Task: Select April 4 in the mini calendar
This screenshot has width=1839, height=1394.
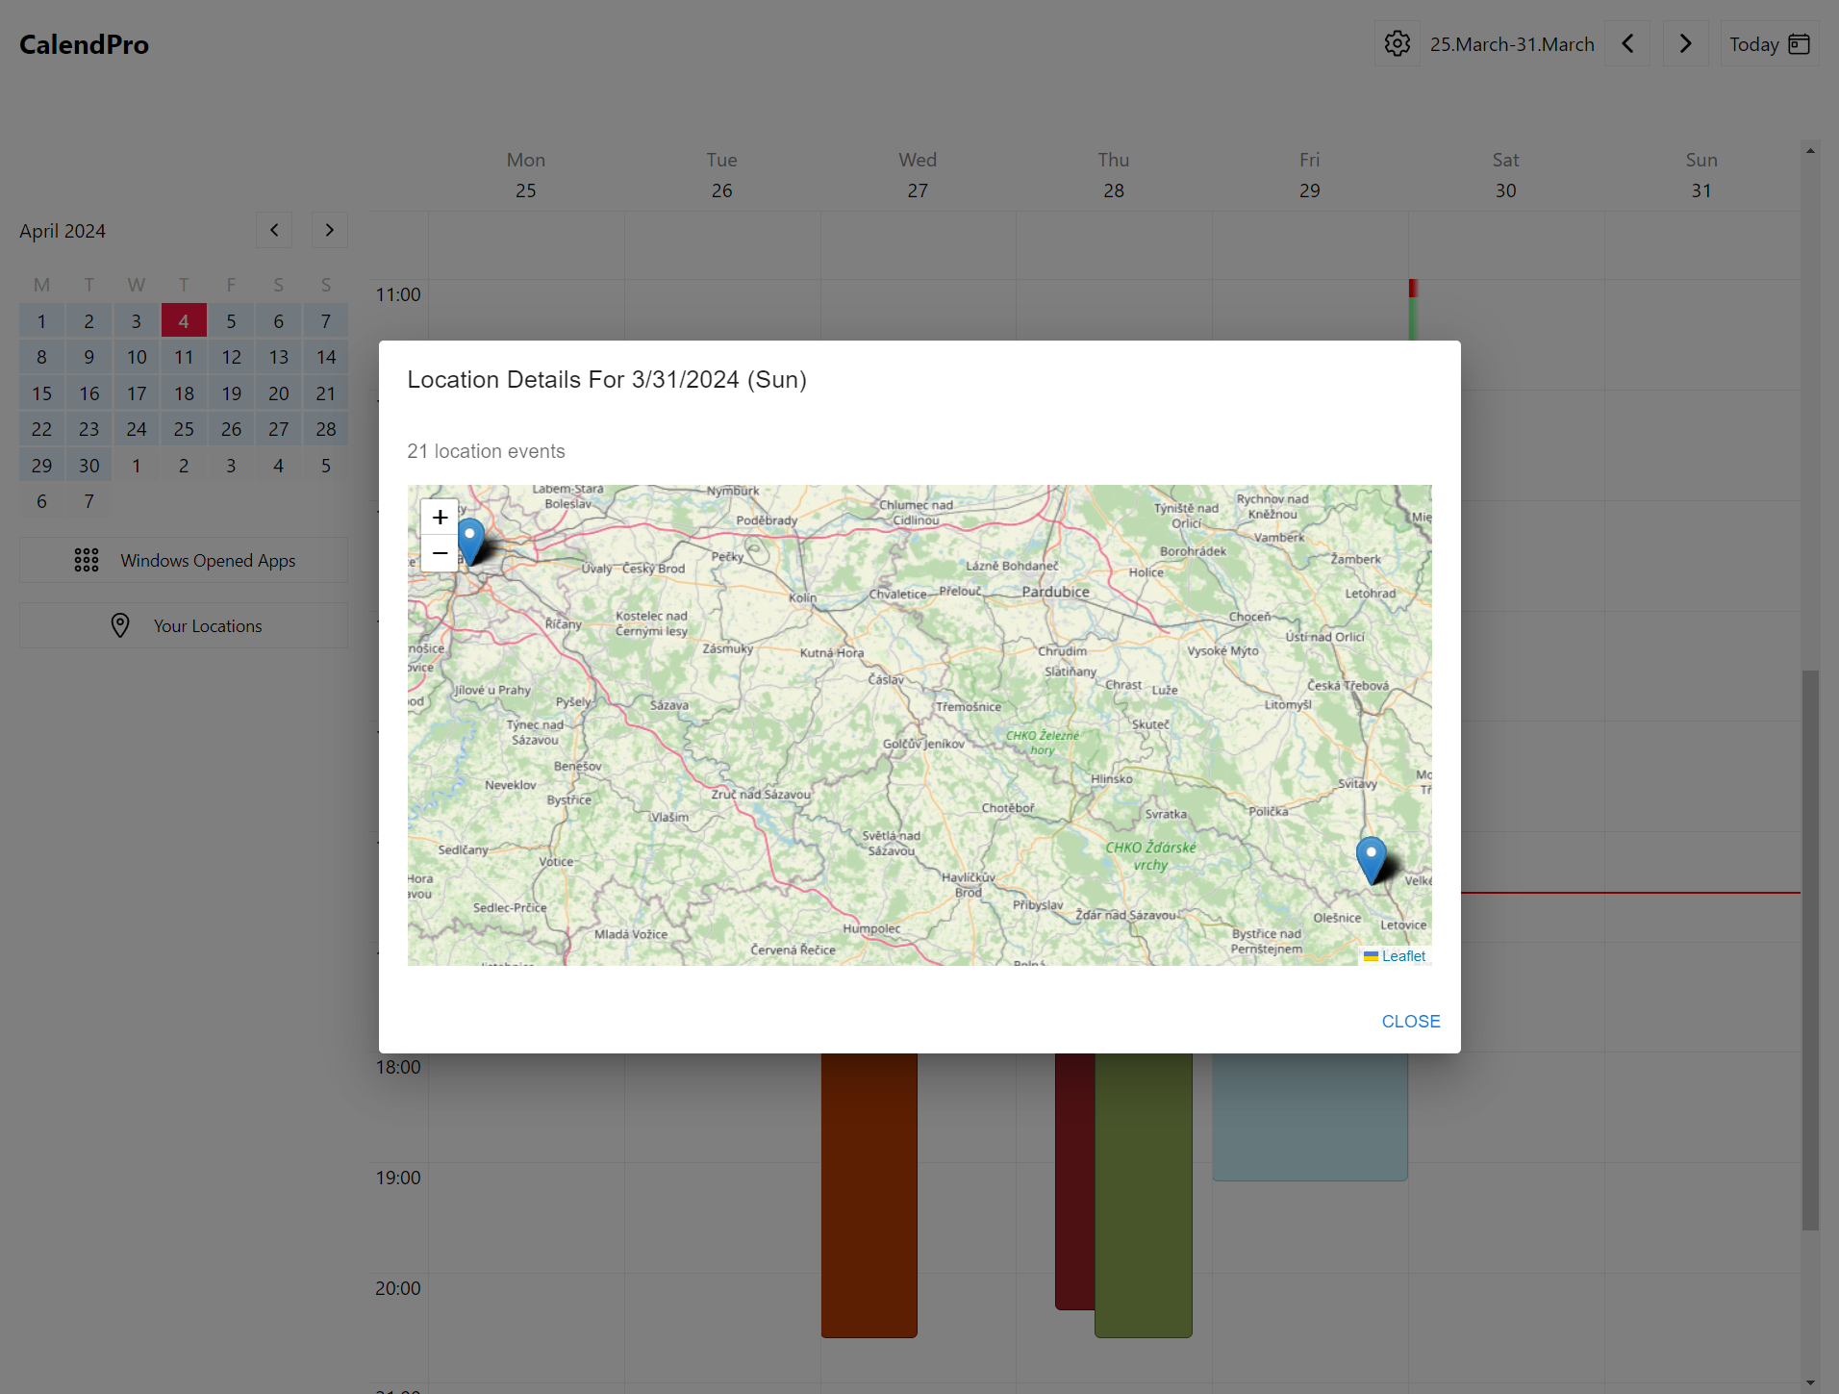Action: pyautogui.click(x=184, y=321)
